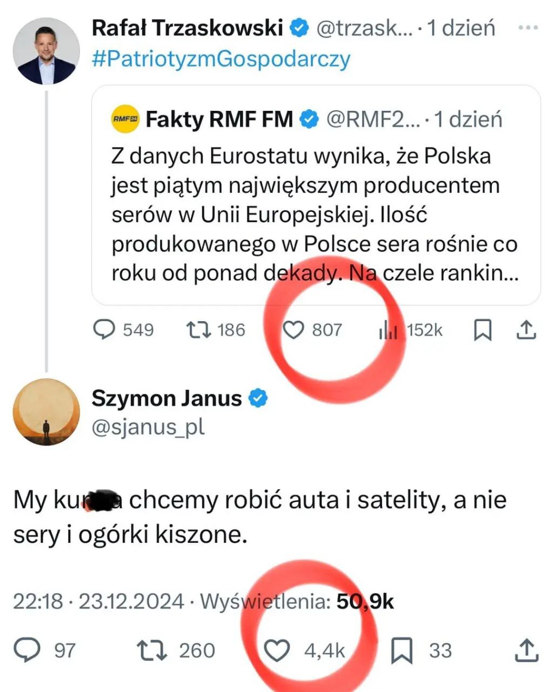Open Rafał Trzaskowski profile picture
This screenshot has width=554, height=692.
tap(46, 51)
